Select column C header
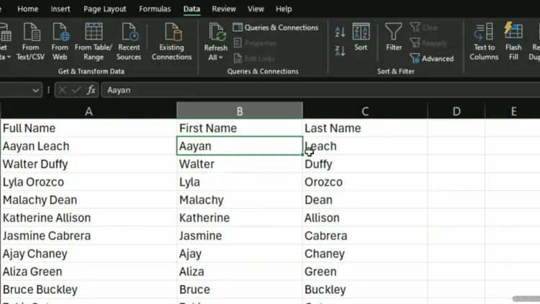 click(365, 111)
